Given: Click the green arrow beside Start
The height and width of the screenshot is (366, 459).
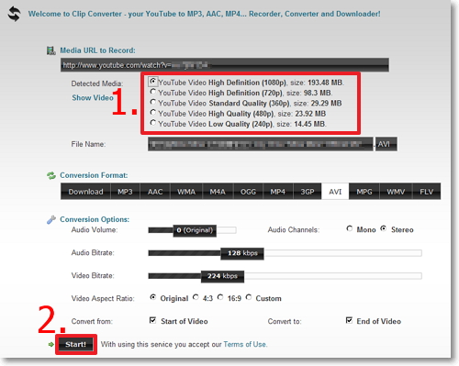Looking at the screenshot, I should click(x=50, y=345).
